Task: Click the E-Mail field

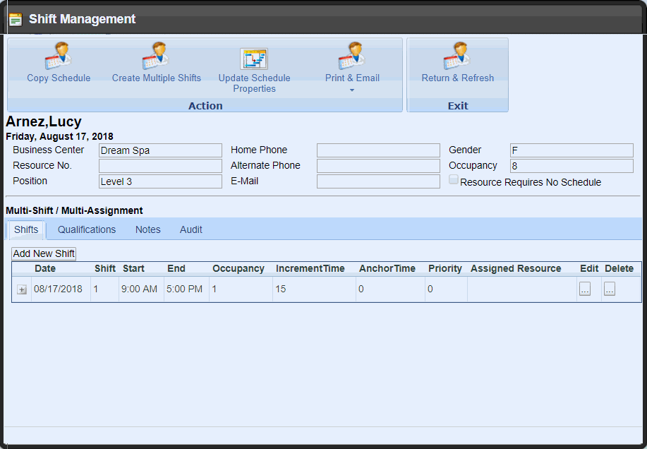Action: tap(378, 181)
